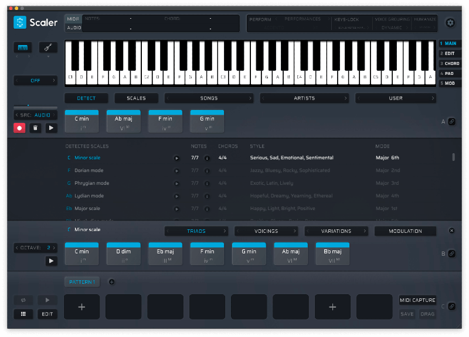Clear detection with the trash icon
This screenshot has height=337, width=469.
coord(36,128)
